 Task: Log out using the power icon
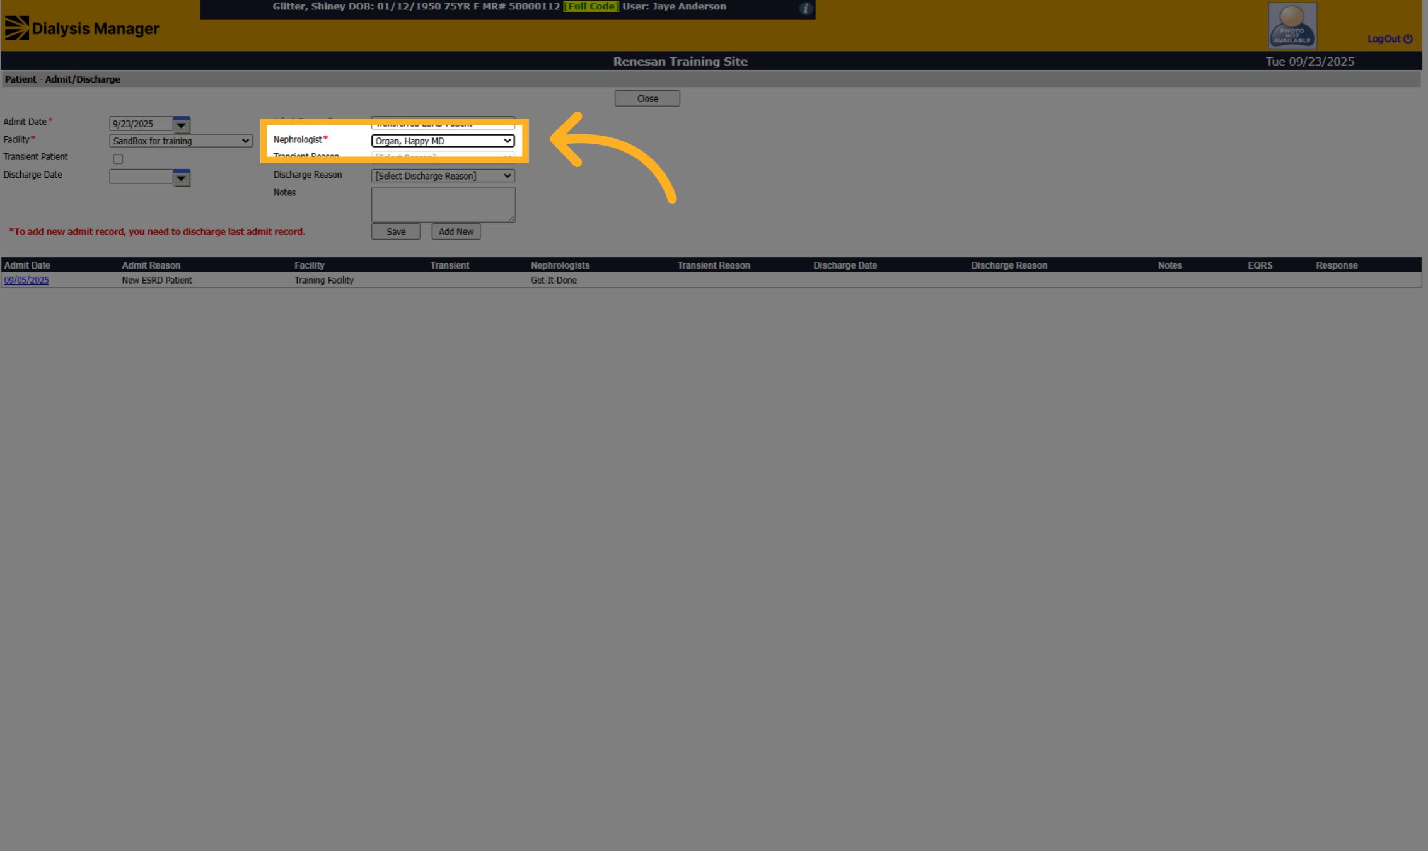[1408, 38]
